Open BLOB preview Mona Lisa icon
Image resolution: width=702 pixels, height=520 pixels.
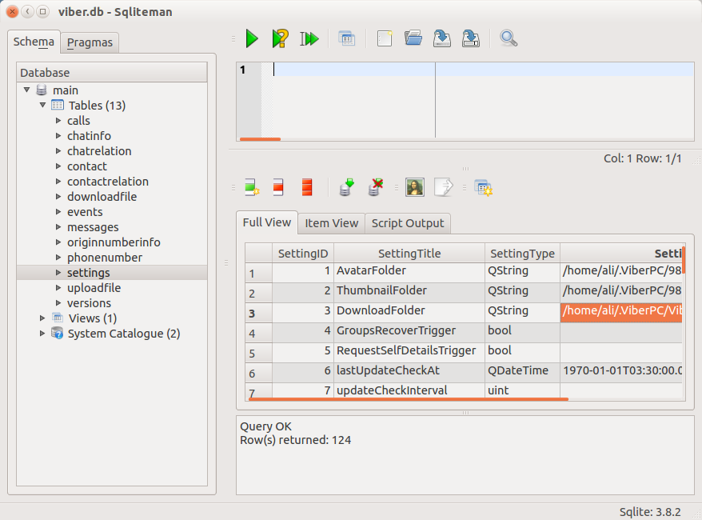tap(415, 187)
